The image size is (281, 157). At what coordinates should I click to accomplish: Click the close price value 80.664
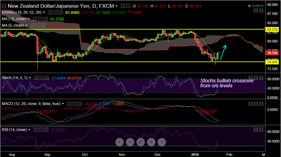point(195,6)
